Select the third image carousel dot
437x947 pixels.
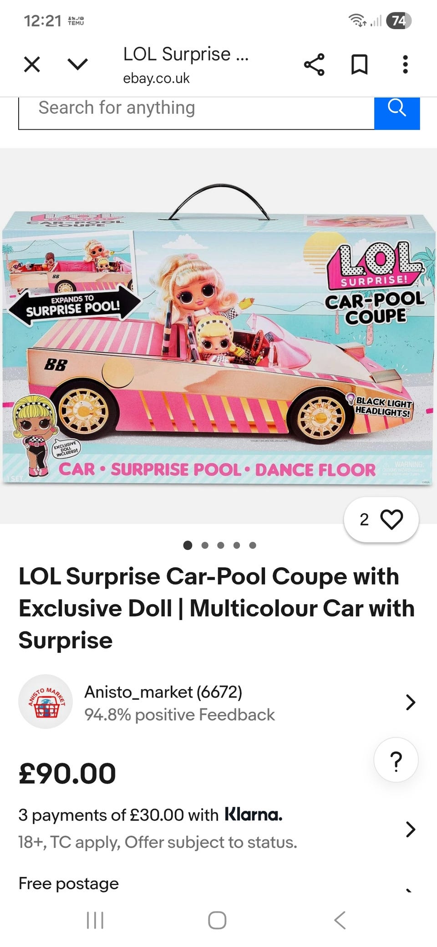[x=221, y=545]
